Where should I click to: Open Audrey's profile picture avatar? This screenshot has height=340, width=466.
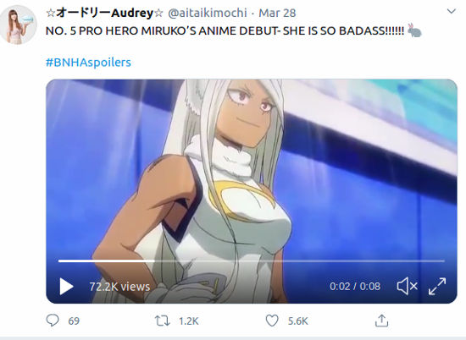[x=19, y=25]
